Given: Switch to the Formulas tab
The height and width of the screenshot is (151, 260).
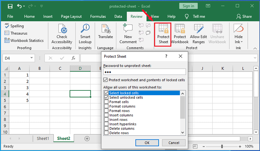Looking at the screenshot, I should [x=98, y=17].
